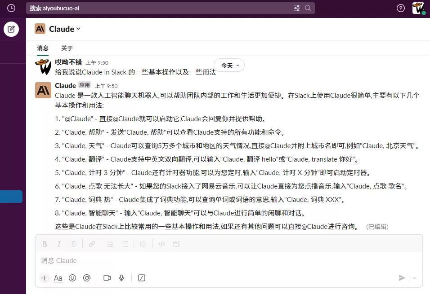Toggle italic formatting in composer
The image size is (430, 294).
(x=59, y=244)
